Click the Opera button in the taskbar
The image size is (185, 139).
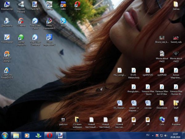coord(49,135)
